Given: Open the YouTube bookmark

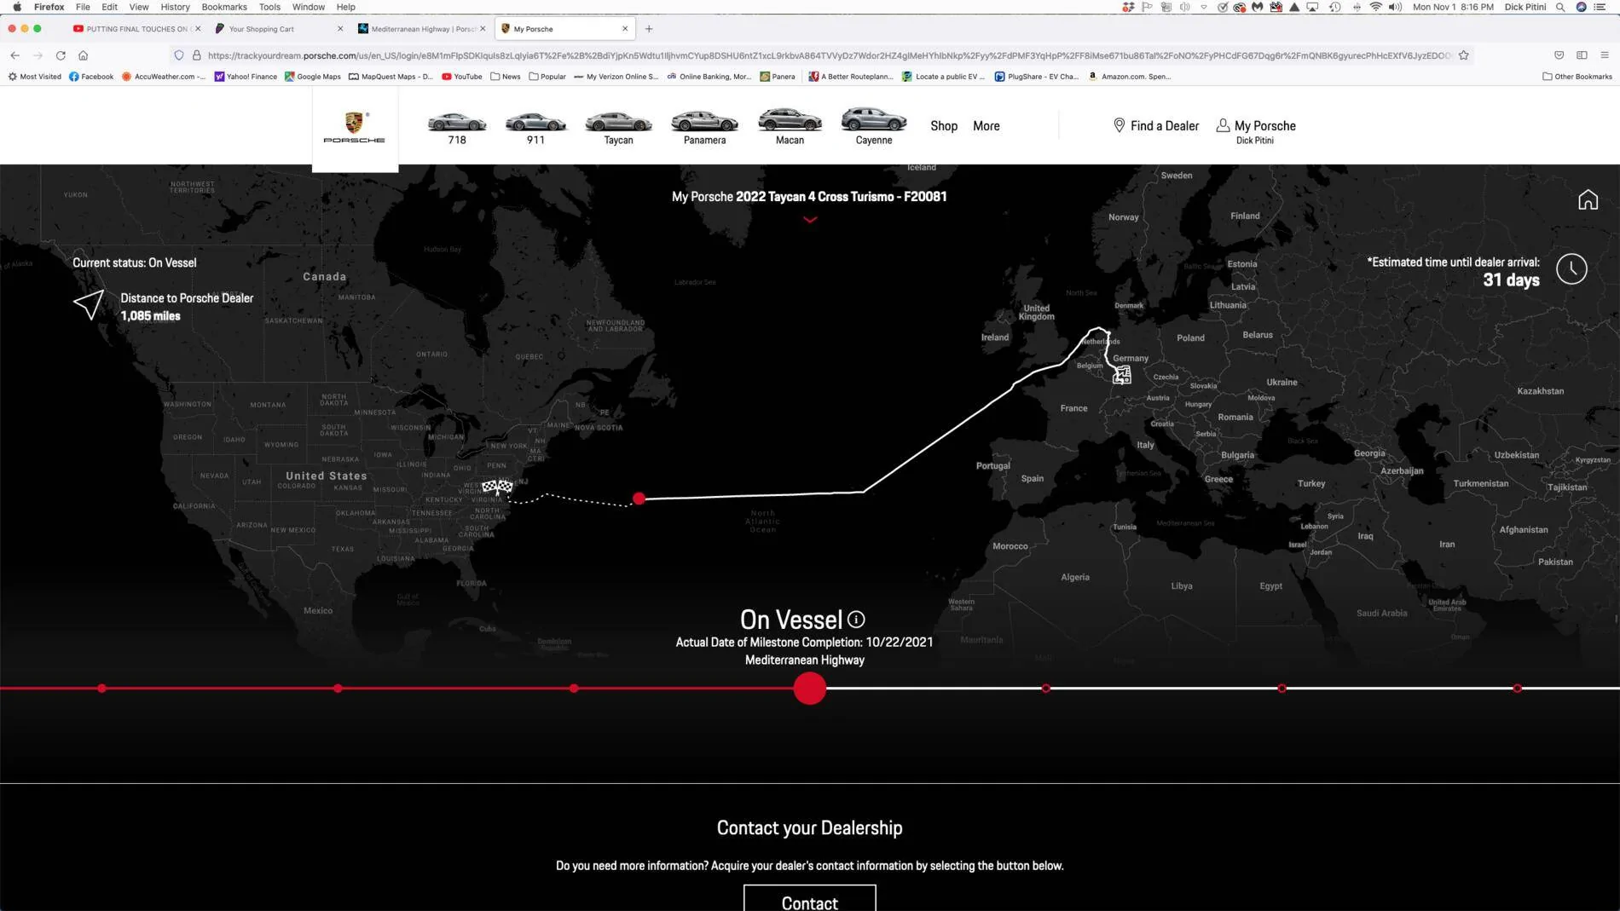Looking at the screenshot, I should (462, 77).
